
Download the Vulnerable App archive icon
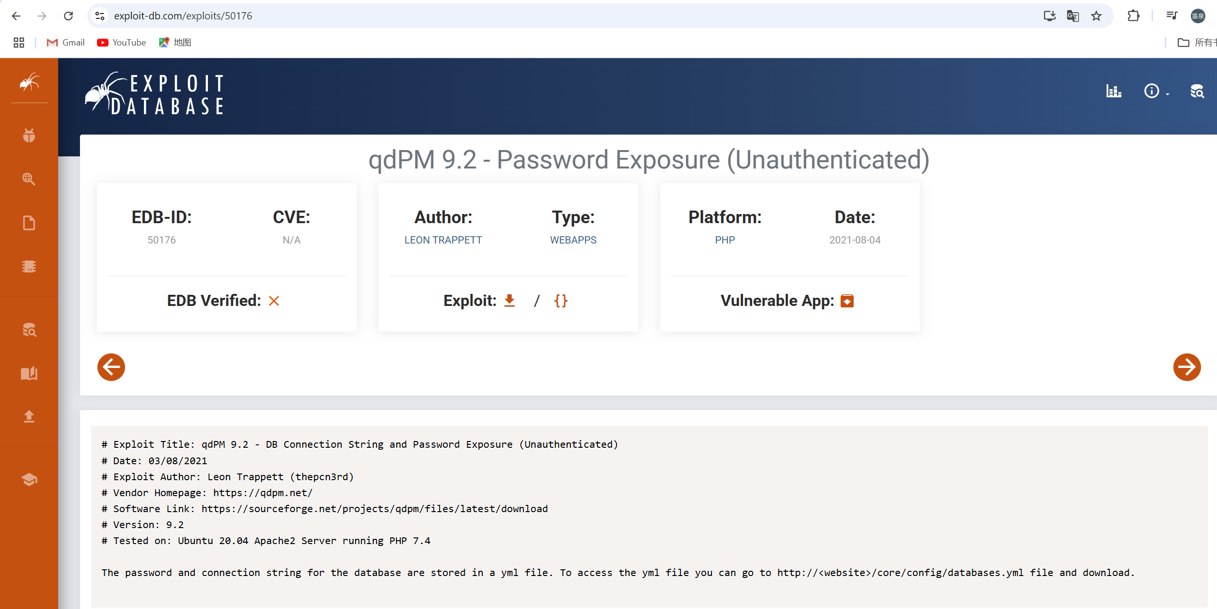click(847, 301)
